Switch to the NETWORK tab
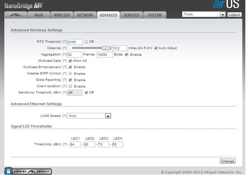Viewport: 247px width, 175px height. [x=85, y=15]
